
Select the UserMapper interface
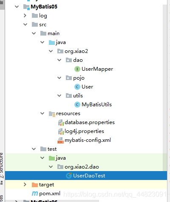(x=97, y=69)
